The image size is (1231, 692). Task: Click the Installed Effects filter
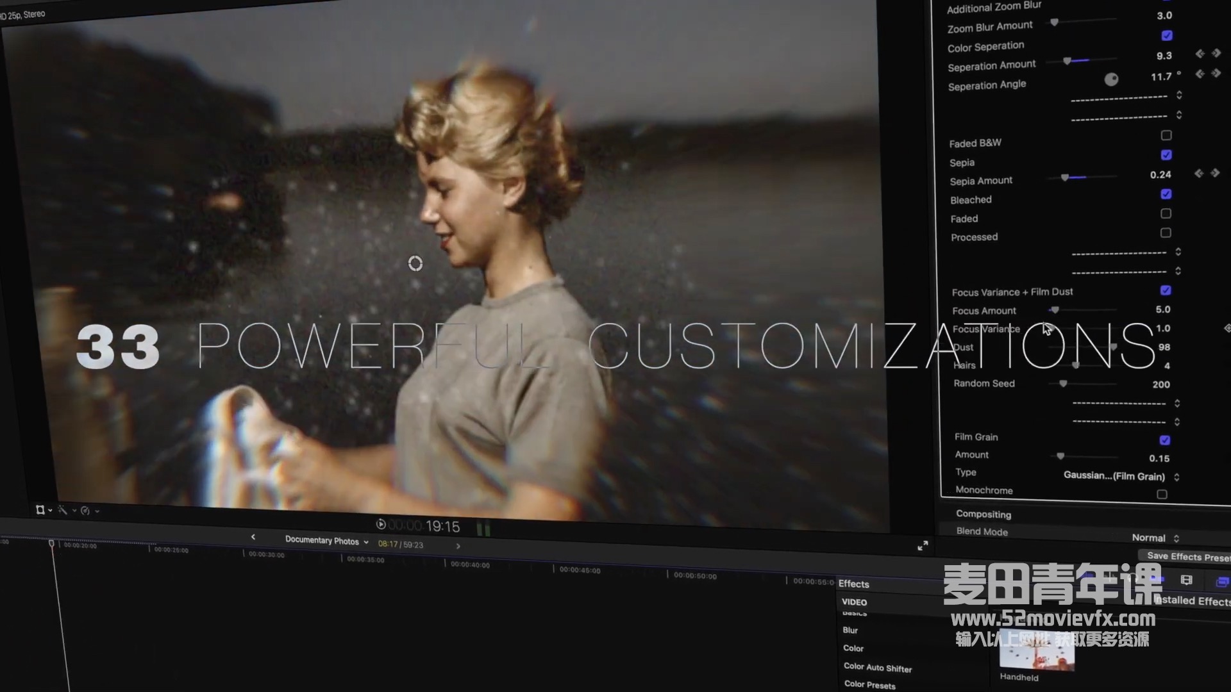(x=1193, y=600)
